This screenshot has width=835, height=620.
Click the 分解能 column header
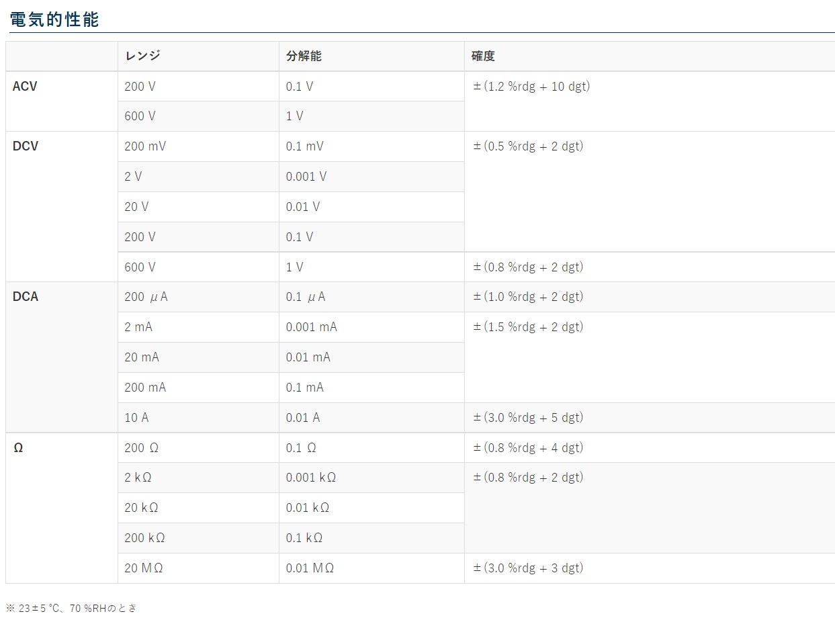pyautogui.click(x=304, y=56)
